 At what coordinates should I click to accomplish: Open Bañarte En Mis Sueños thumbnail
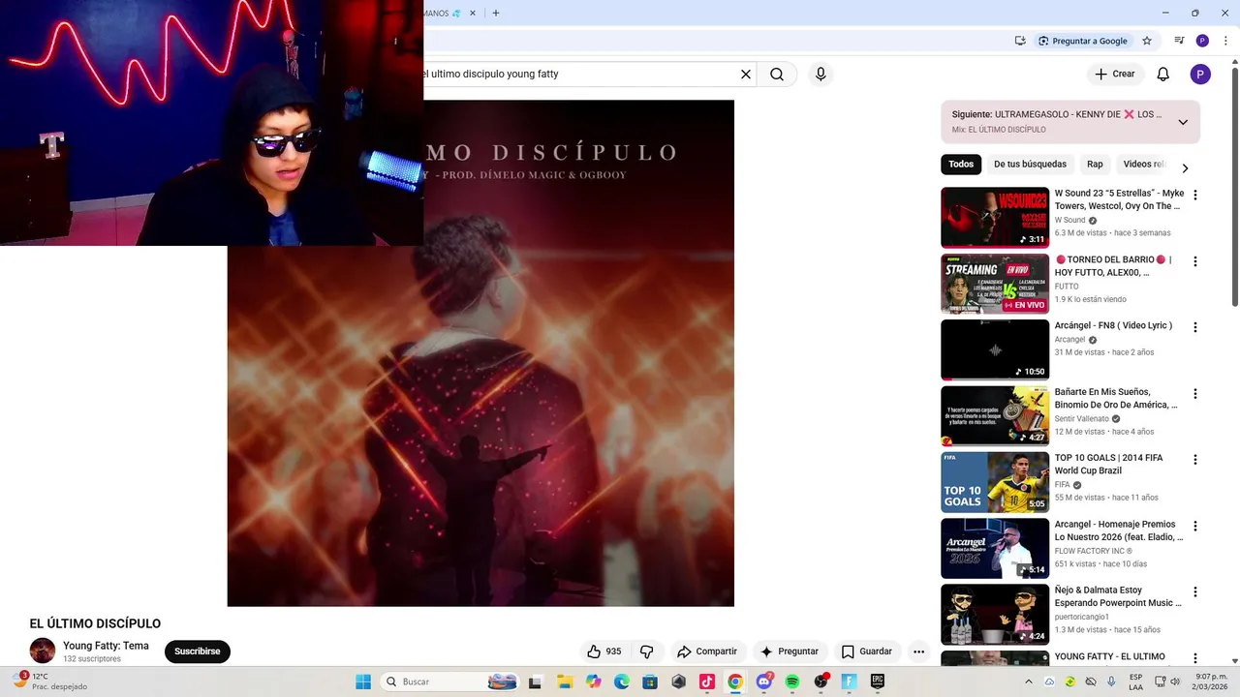click(995, 416)
